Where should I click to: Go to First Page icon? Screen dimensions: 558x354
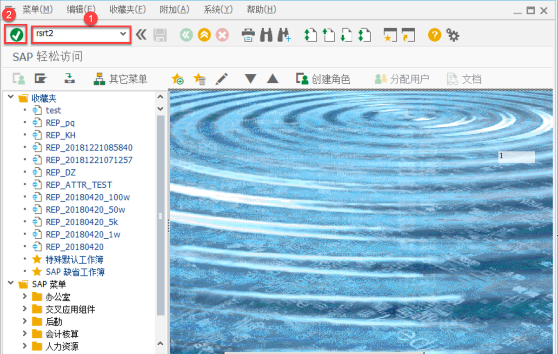click(x=310, y=35)
